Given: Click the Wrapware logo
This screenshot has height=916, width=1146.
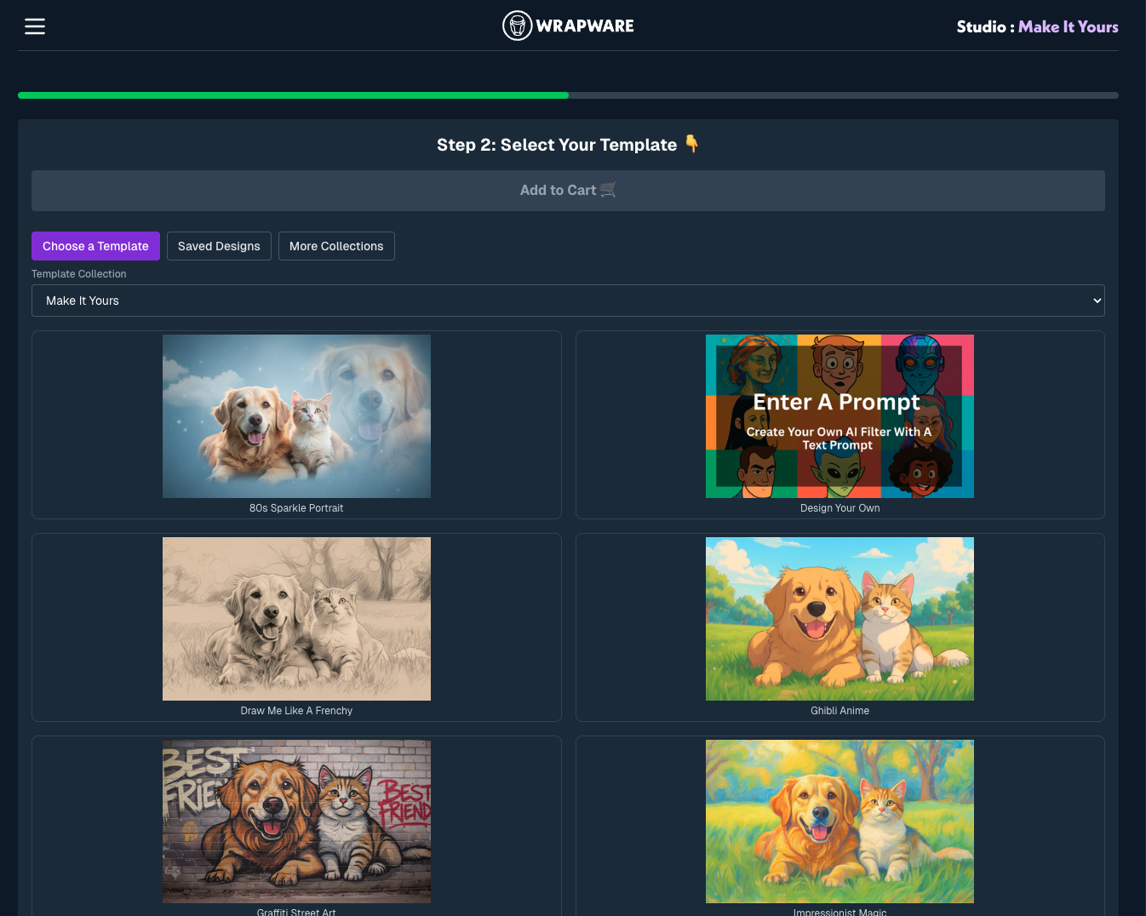Looking at the screenshot, I should click(x=568, y=26).
